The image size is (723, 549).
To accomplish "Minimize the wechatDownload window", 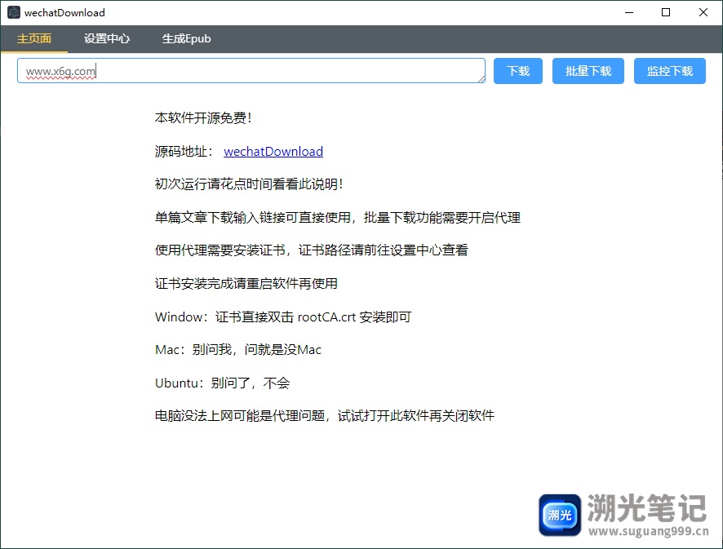I will (629, 12).
